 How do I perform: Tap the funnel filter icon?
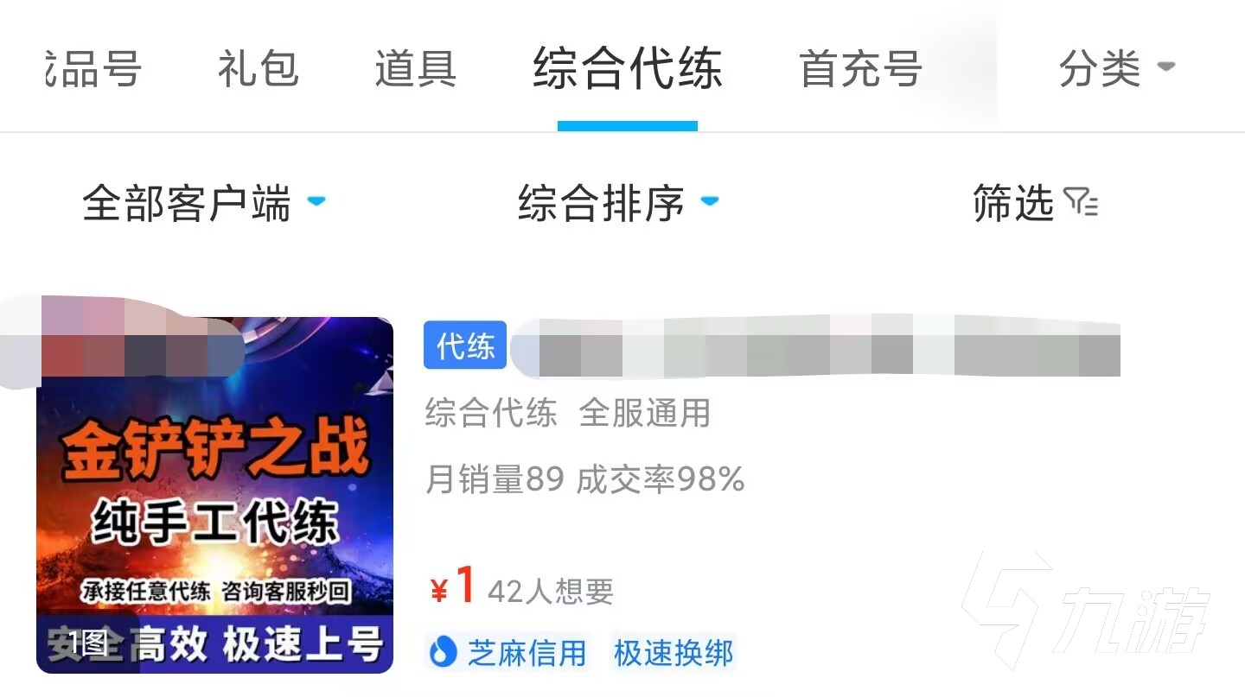coord(1081,202)
